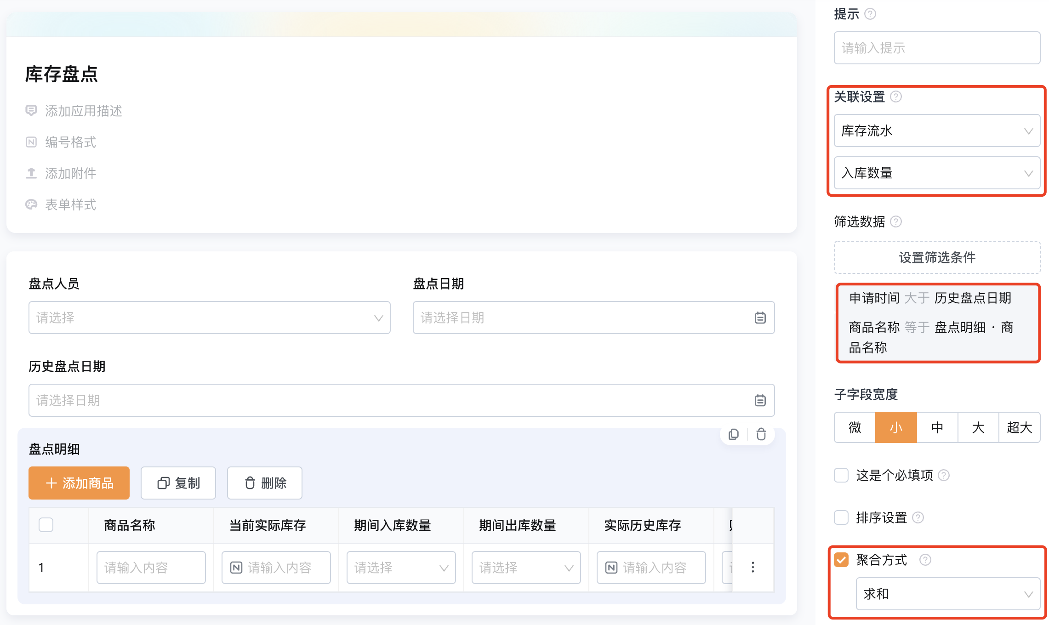
Task: Click the calendar icon in 盘点日期 field
Action: point(760,318)
